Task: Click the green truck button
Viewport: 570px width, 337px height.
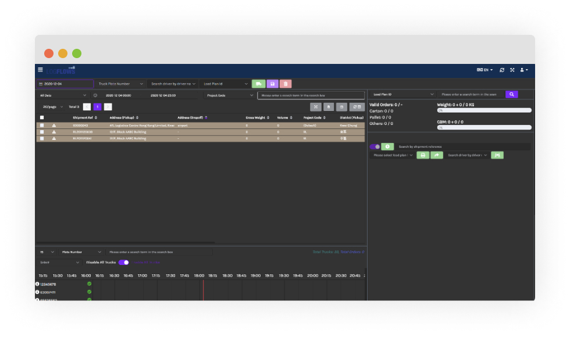Action: click(x=258, y=84)
